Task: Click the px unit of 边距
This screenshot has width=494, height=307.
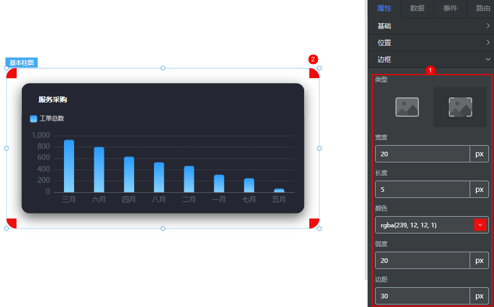Action: pos(479,296)
